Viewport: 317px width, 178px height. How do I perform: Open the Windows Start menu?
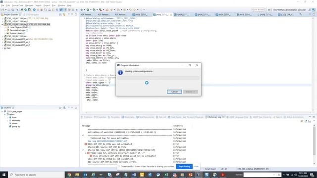pyautogui.click(x=4, y=175)
